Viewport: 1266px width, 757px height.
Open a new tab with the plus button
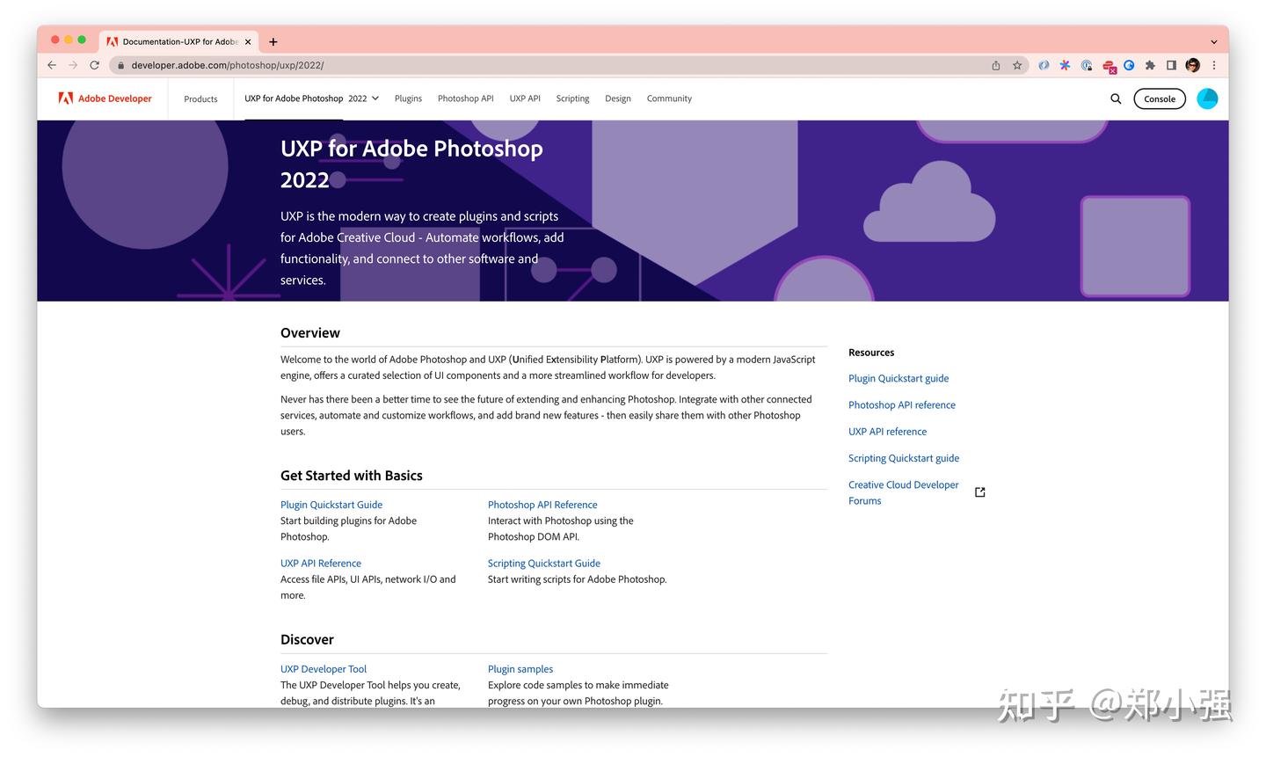click(x=273, y=41)
